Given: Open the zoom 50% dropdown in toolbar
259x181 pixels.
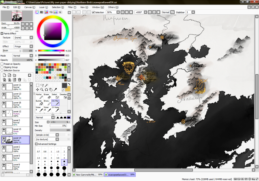Looking at the screenshot, I should click(x=118, y=12).
